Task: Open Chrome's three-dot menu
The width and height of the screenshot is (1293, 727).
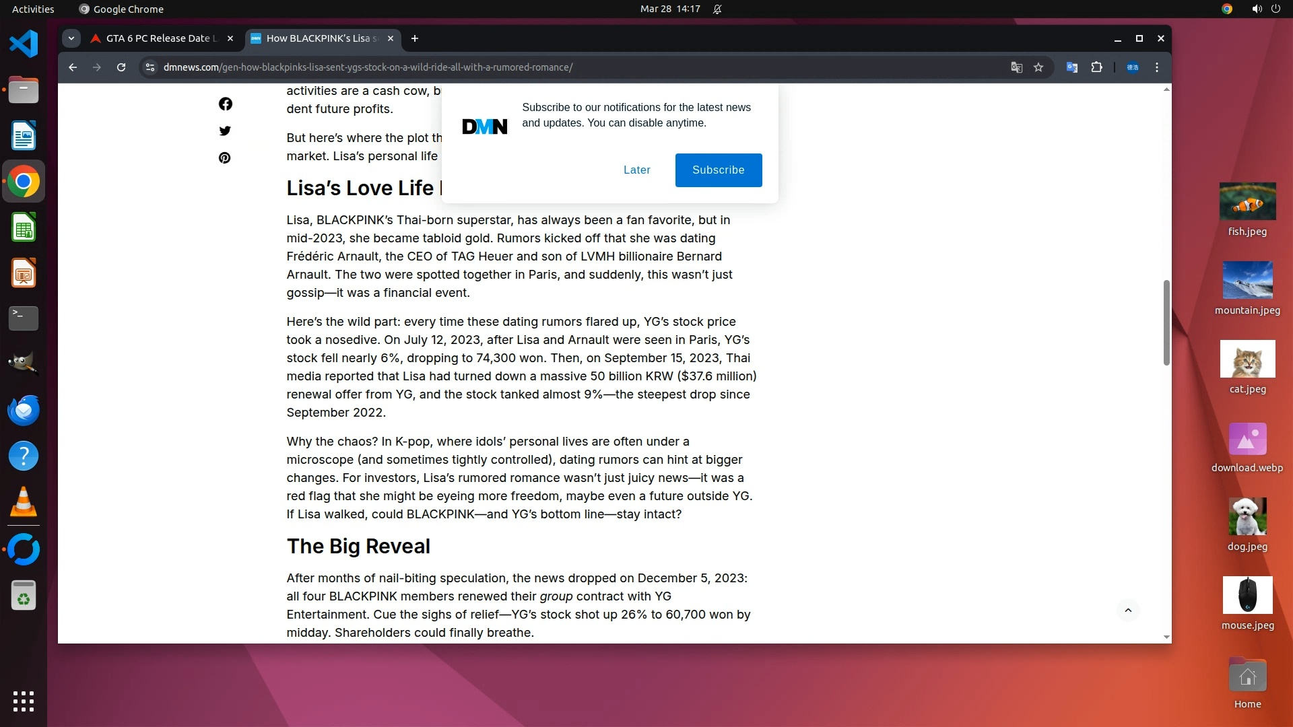Action: pos(1157,67)
